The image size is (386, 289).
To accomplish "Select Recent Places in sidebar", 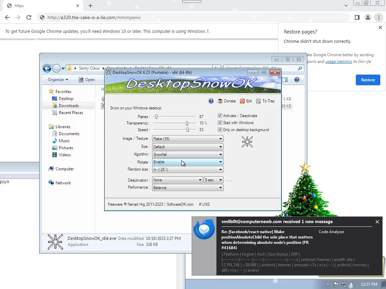I will tap(71, 112).
